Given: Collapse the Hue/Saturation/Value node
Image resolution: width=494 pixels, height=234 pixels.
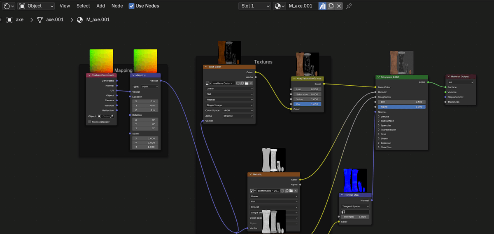Looking at the screenshot, I should (294, 78).
